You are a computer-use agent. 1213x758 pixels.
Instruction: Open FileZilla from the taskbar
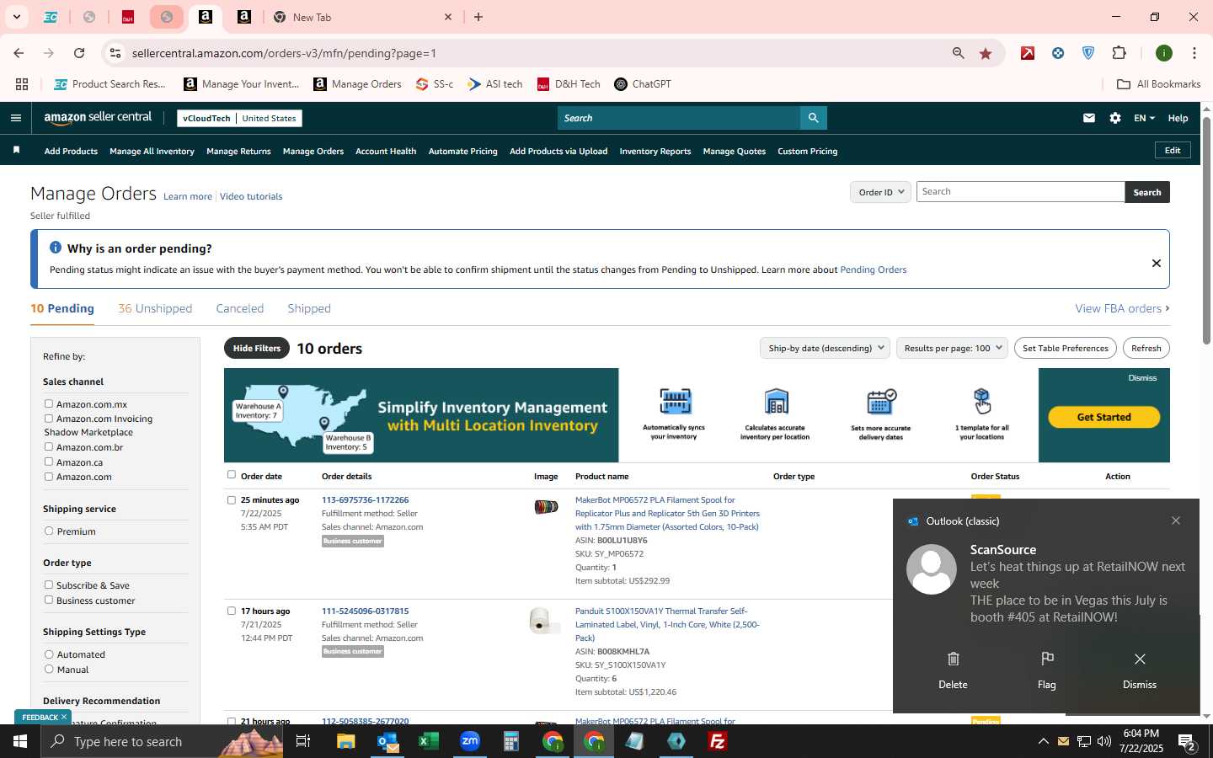click(718, 742)
